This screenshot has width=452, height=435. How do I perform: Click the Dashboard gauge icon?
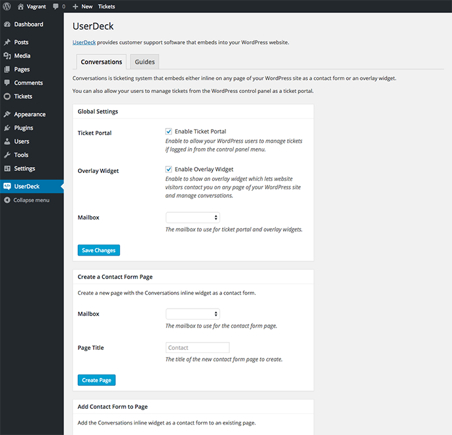point(7,24)
